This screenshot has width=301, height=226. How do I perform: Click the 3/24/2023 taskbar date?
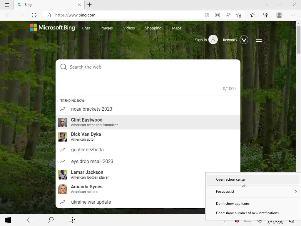275,222
